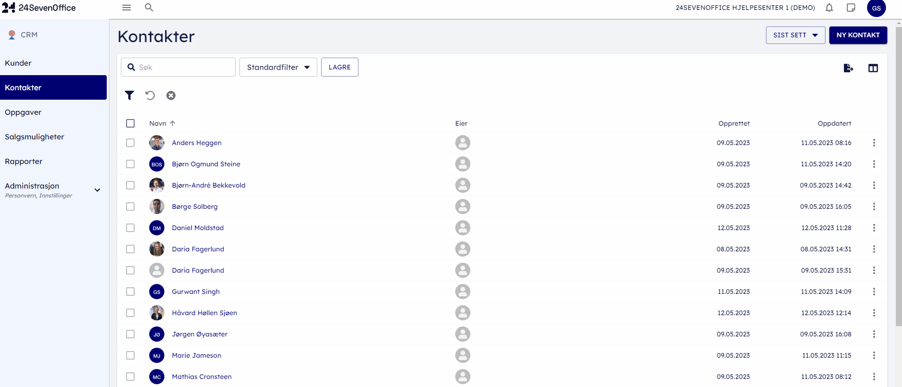Open the hamburger menu in the top bar

point(127,8)
